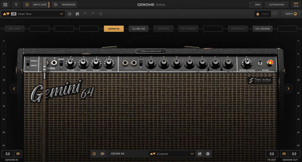
Task: Click the Vibrato channel input jack 1
Action: [x=125, y=63]
